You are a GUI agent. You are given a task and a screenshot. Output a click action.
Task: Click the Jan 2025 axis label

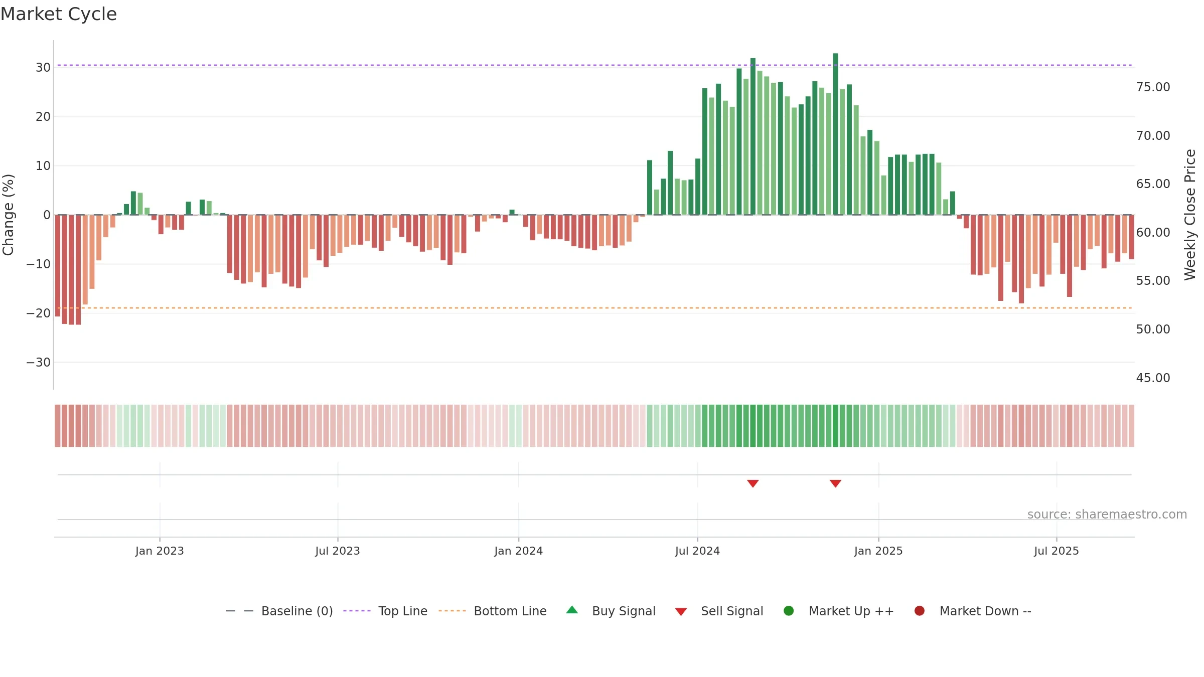click(878, 551)
